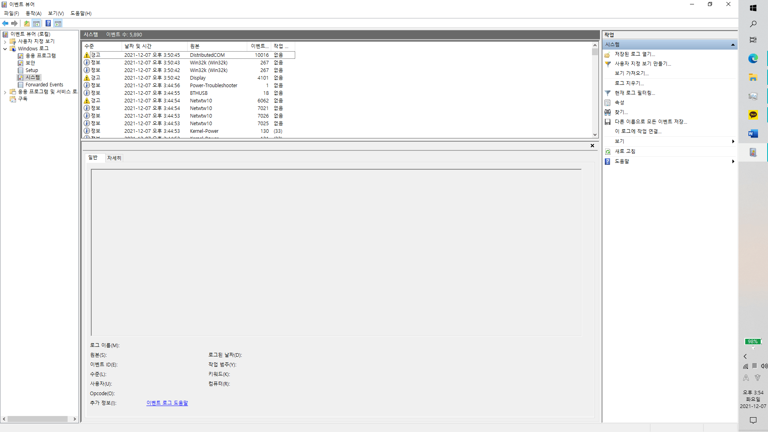Click the green refresh icon
The width and height of the screenshot is (768, 432).
coord(608,152)
